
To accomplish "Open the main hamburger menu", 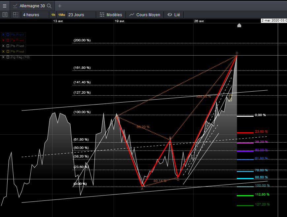I will click(5, 6).
